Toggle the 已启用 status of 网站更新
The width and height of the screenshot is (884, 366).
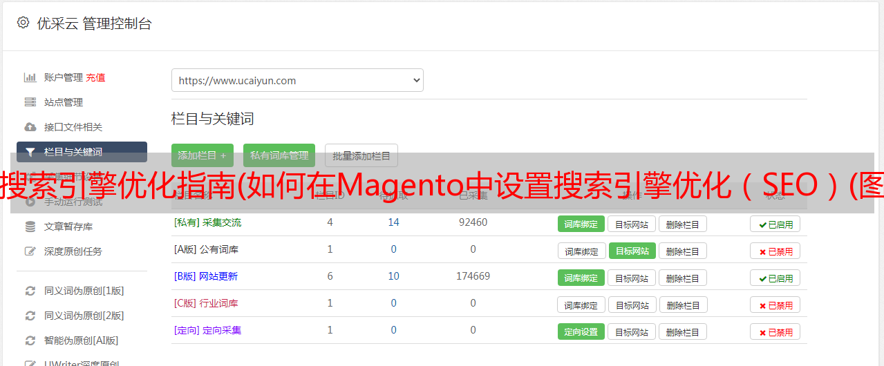click(775, 278)
